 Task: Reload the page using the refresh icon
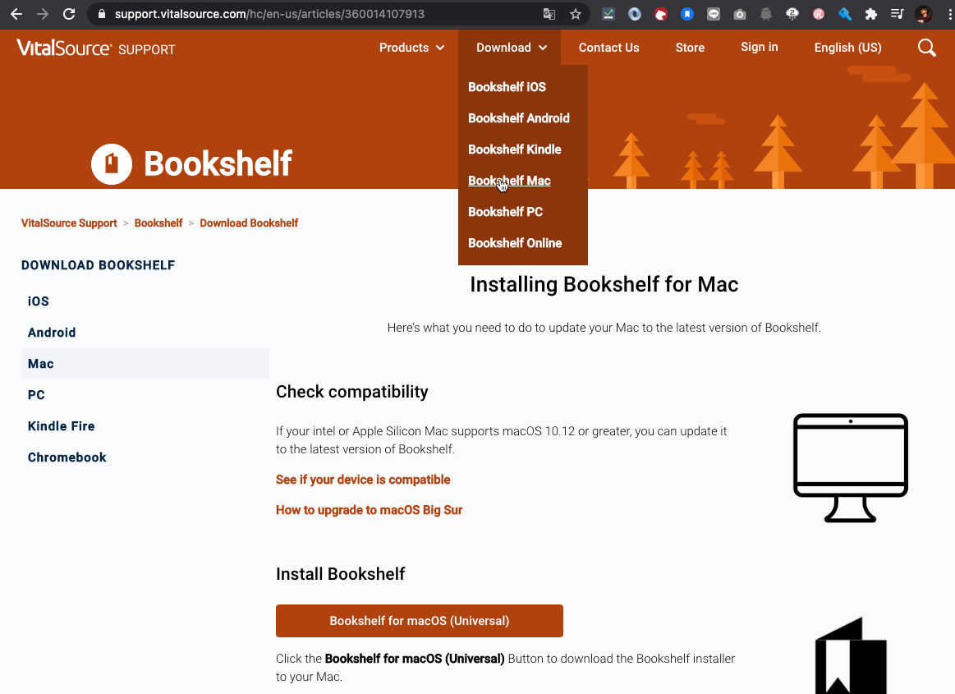click(x=69, y=14)
